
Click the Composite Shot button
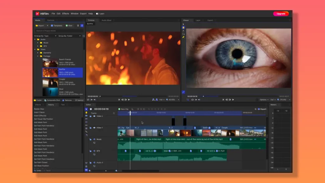[52, 100]
